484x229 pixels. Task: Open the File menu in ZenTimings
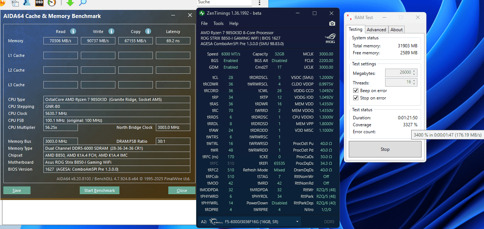tap(204, 23)
